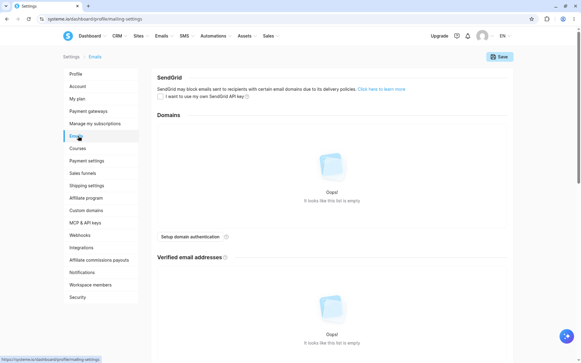Select MCP & API keys in sidebar
Screen dimensions: 581x363
pyautogui.click(x=101, y=223)
